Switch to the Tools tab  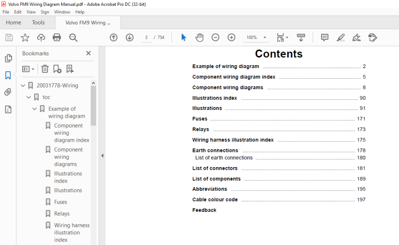point(38,22)
